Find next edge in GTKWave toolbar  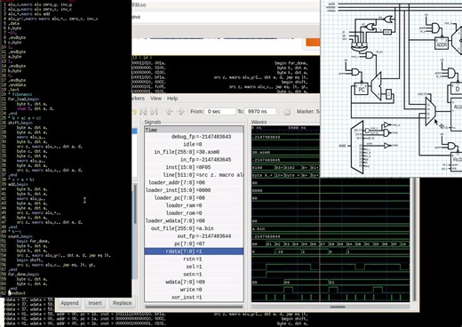[154, 112]
